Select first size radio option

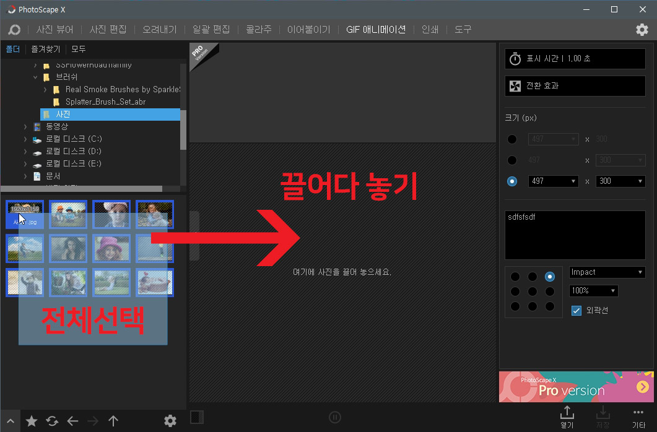click(x=512, y=139)
